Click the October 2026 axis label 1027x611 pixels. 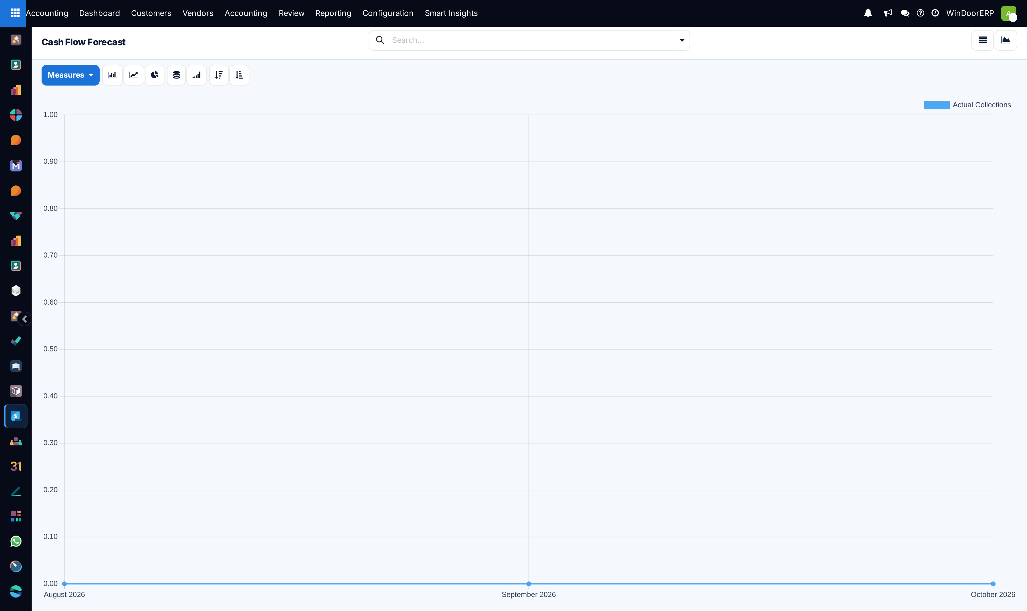tap(993, 595)
